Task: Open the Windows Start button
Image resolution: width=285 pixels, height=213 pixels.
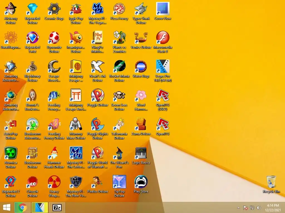Action: coord(7,207)
